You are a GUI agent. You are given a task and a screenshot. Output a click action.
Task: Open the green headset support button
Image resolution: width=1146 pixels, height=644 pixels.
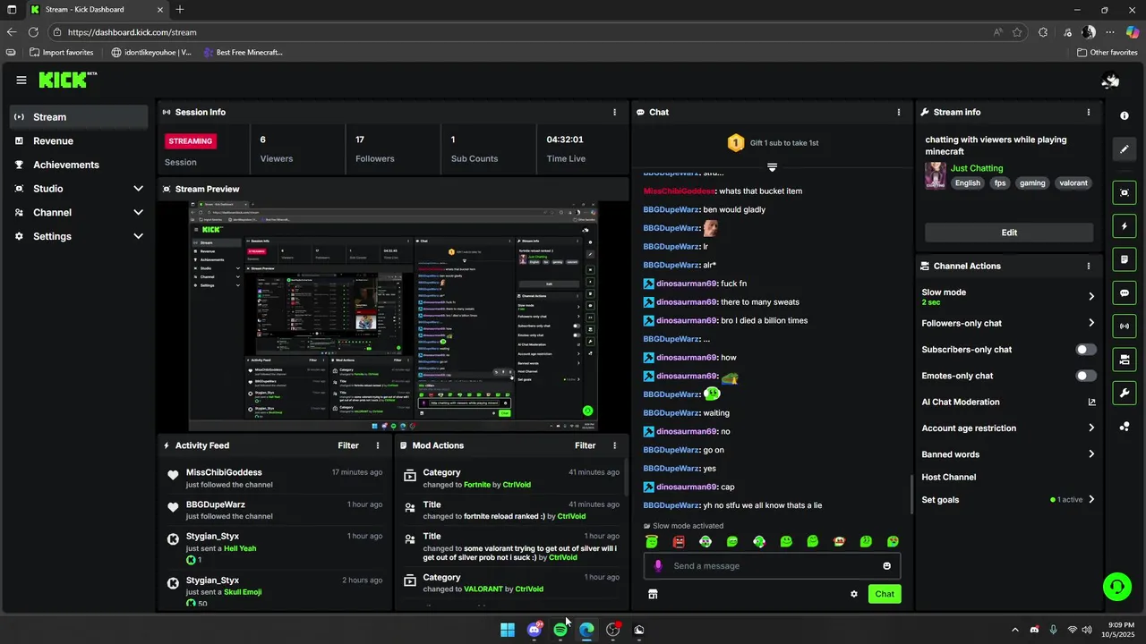tap(1117, 587)
